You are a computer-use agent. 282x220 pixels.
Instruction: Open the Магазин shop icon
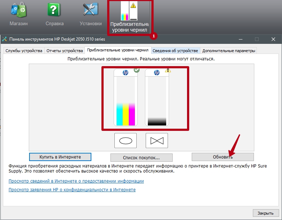18,10
